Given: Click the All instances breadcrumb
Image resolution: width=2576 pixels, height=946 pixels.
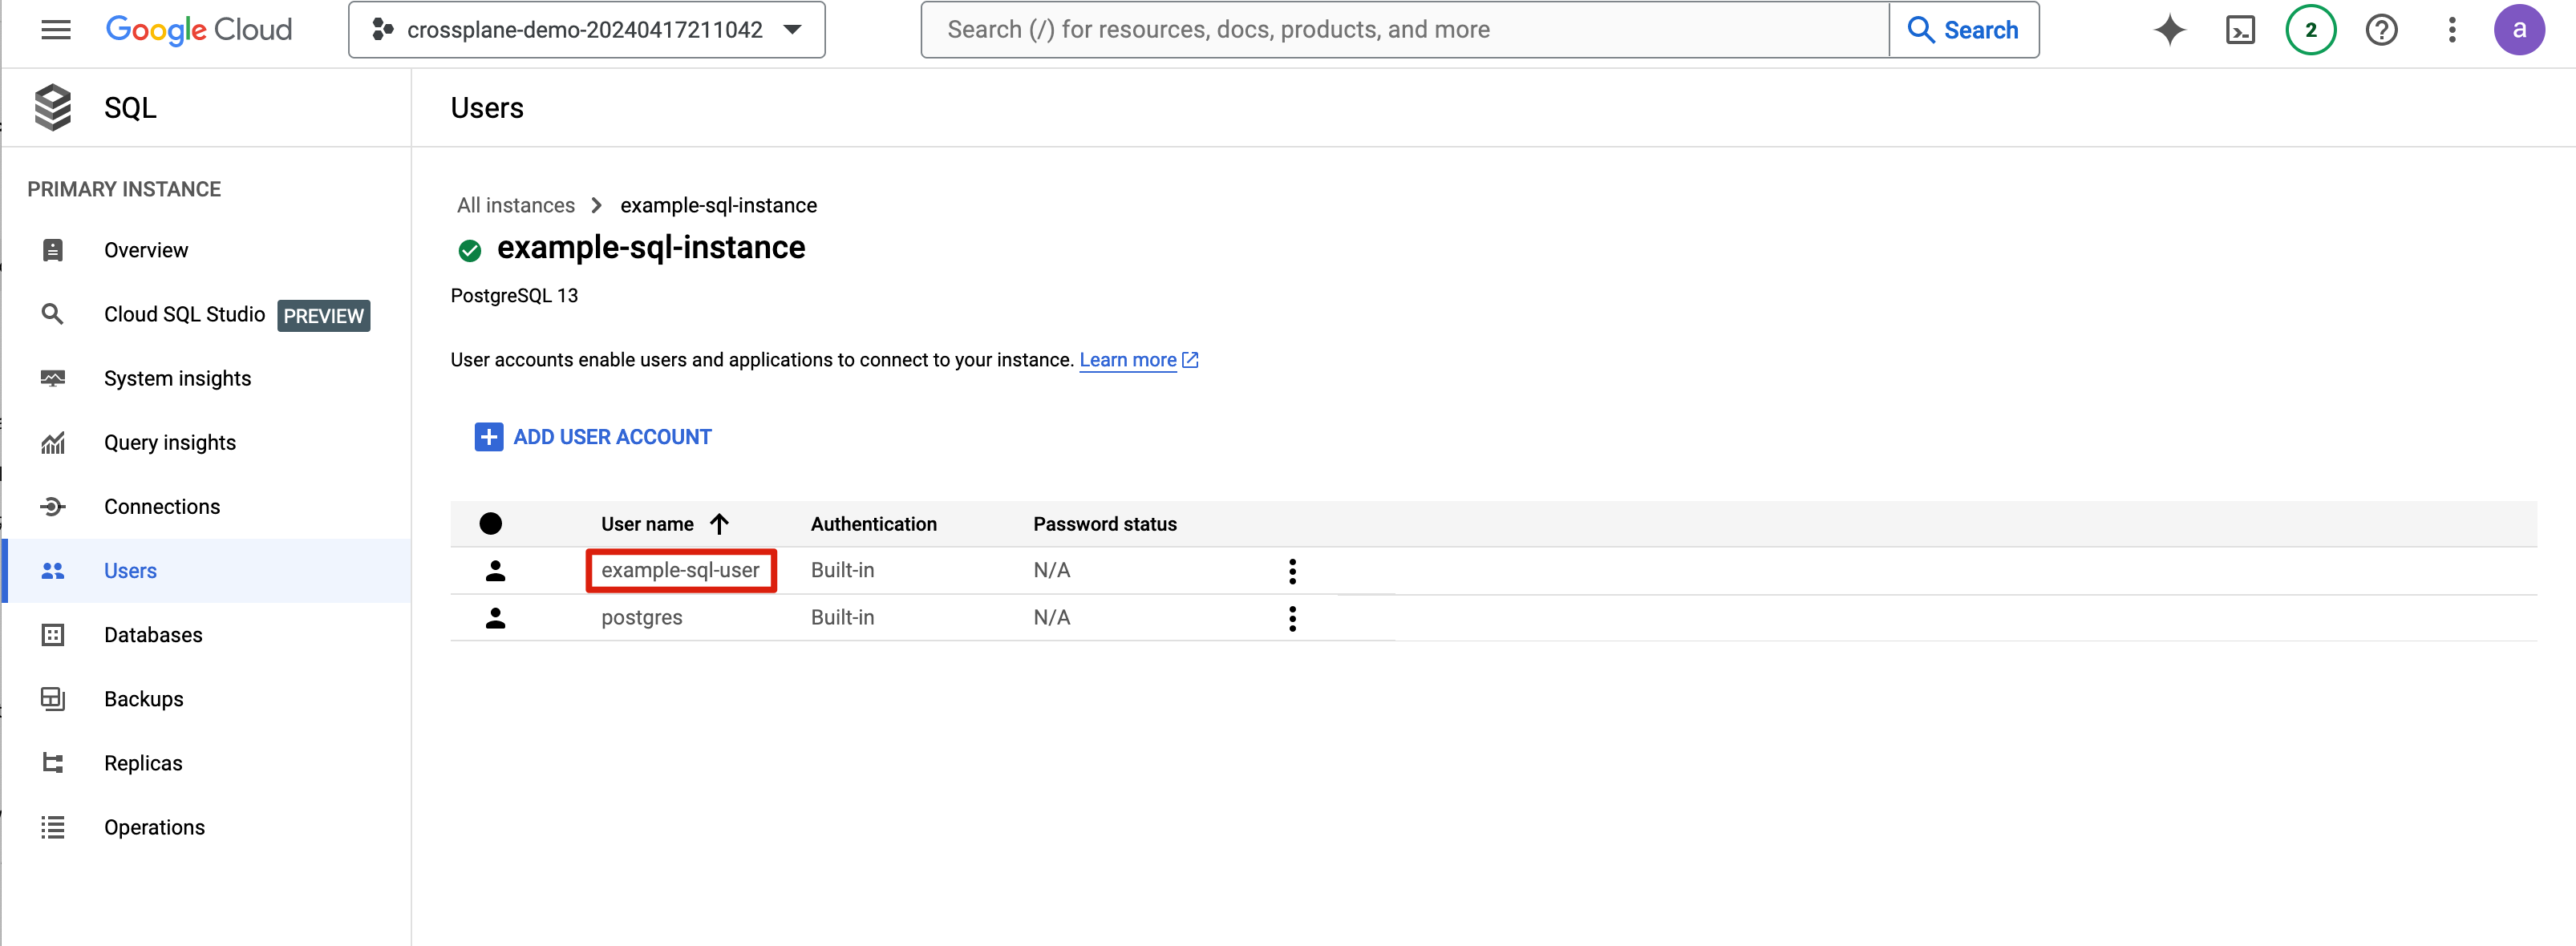Looking at the screenshot, I should coord(515,205).
